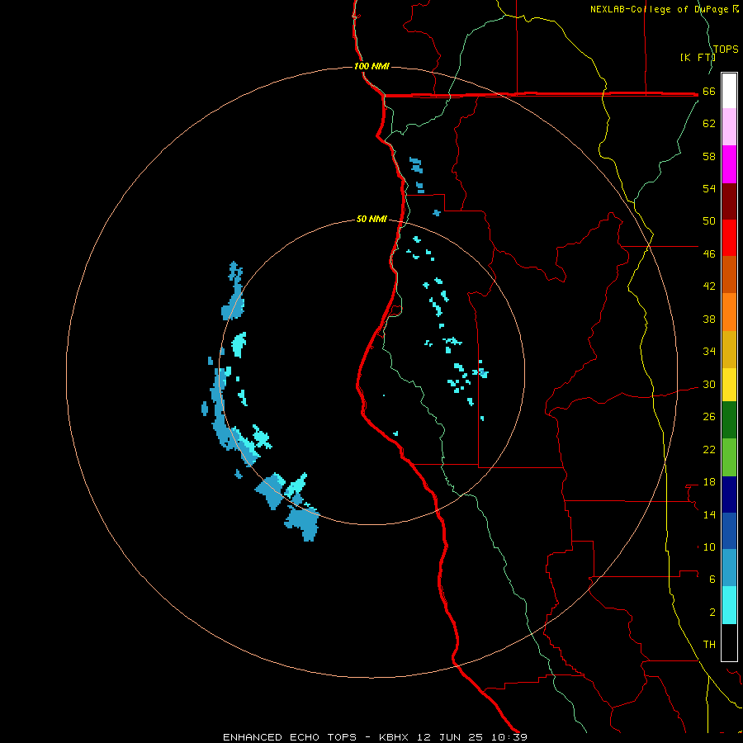This screenshot has width=743, height=743.
Task: Click the legend value 58
Action: pos(709,156)
